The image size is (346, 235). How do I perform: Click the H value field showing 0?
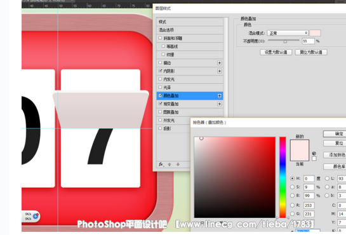pyautogui.click(x=309, y=178)
